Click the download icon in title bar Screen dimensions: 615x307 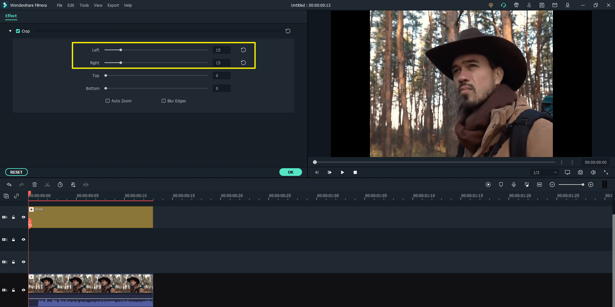568,5
